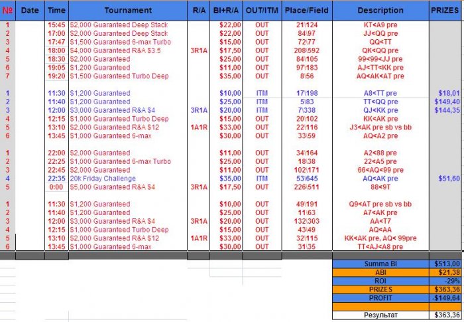Select the J3<AK pre sb vs bb cell
This screenshot has width=464, height=322.
pos(380,127)
